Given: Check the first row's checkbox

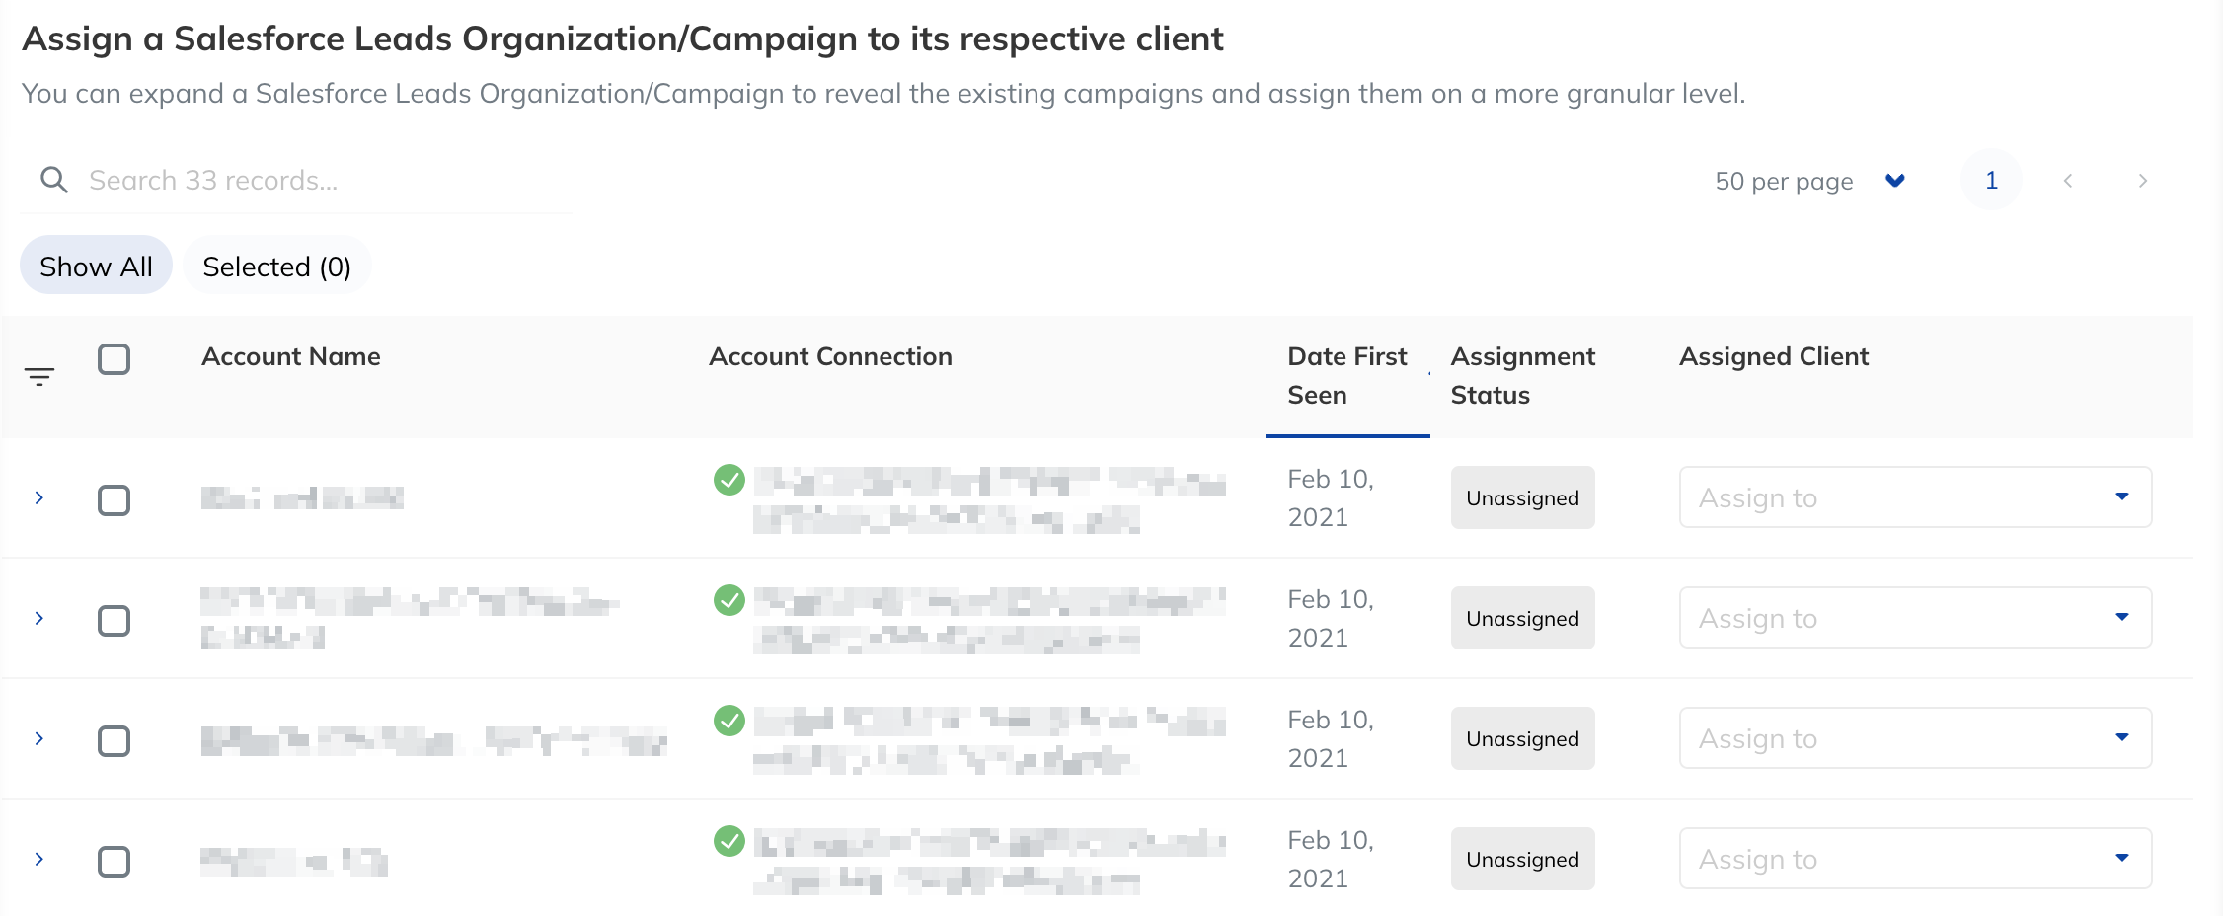Looking at the screenshot, I should pos(115,500).
